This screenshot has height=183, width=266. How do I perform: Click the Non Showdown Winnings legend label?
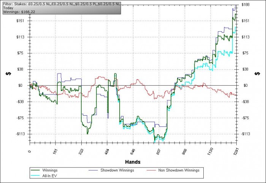click(x=179, y=170)
